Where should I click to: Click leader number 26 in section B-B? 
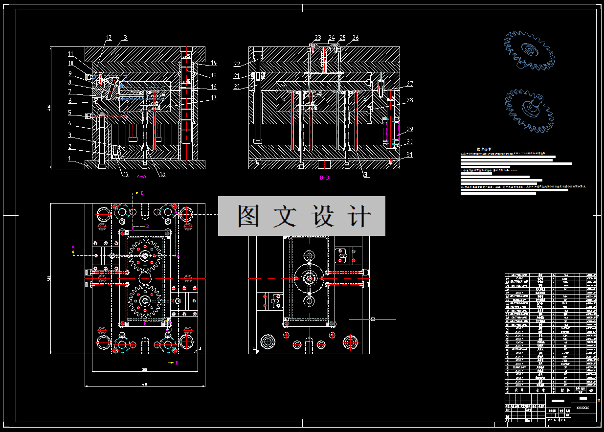pos(356,38)
